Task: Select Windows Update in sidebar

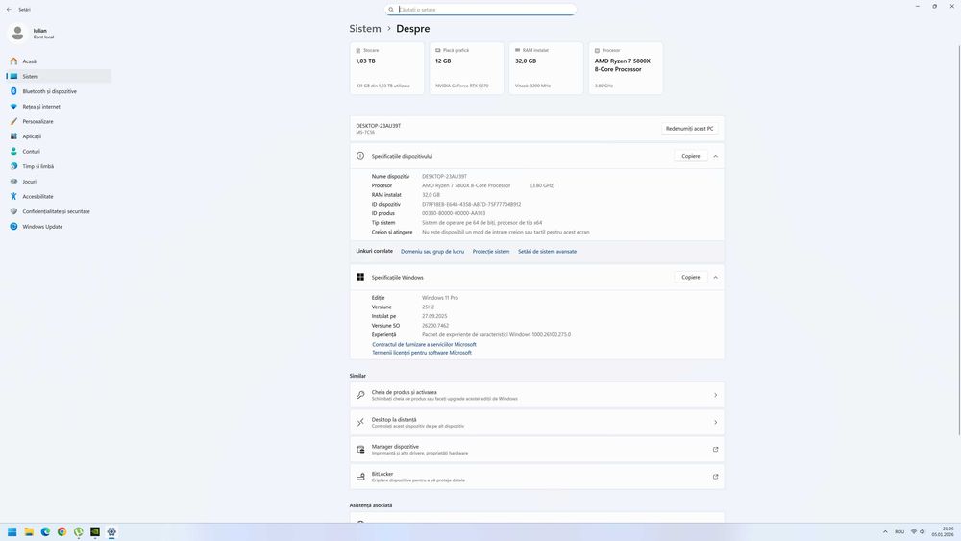Action: 42,227
